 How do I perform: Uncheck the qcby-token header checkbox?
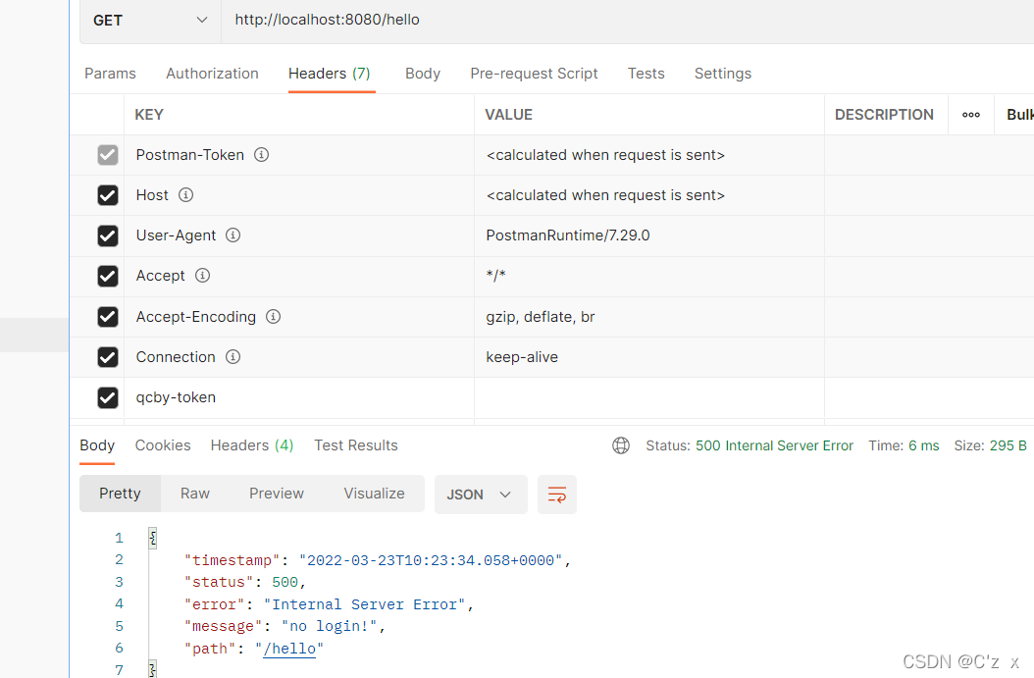(108, 397)
